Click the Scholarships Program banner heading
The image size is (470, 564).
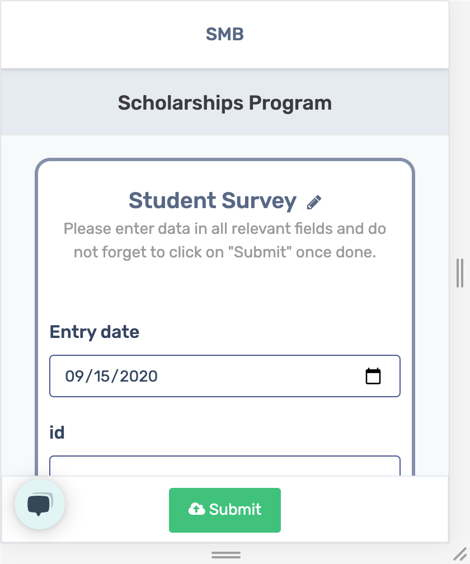pyautogui.click(x=225, y=103)
